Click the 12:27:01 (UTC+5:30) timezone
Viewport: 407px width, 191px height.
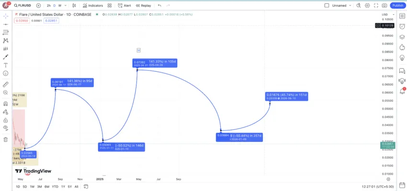tap(378, 187)
